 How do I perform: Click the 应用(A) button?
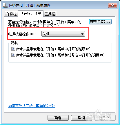pos(105,118)
